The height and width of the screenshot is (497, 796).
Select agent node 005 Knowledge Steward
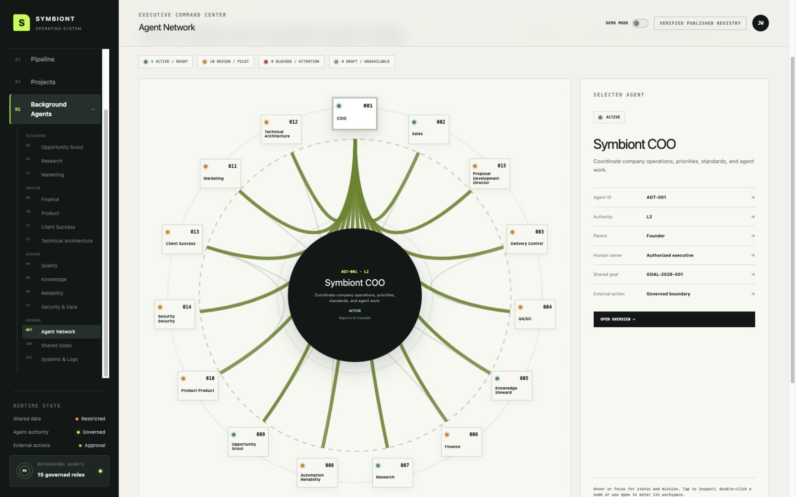[x=511, y=386]
